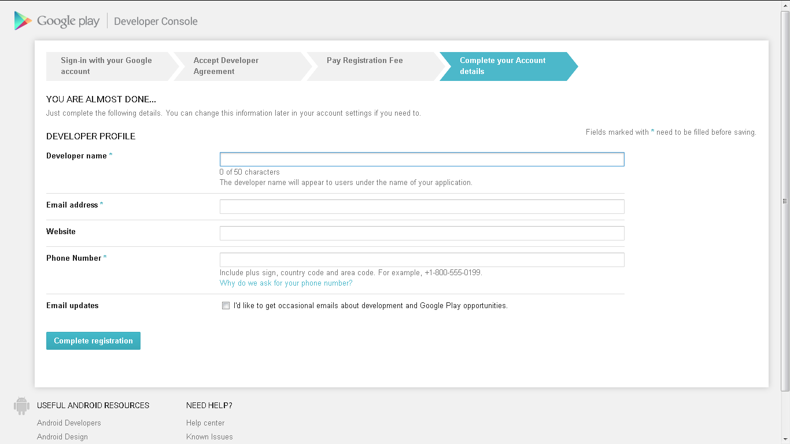Select the Sign-in with your Google account step

click(107, 66)
